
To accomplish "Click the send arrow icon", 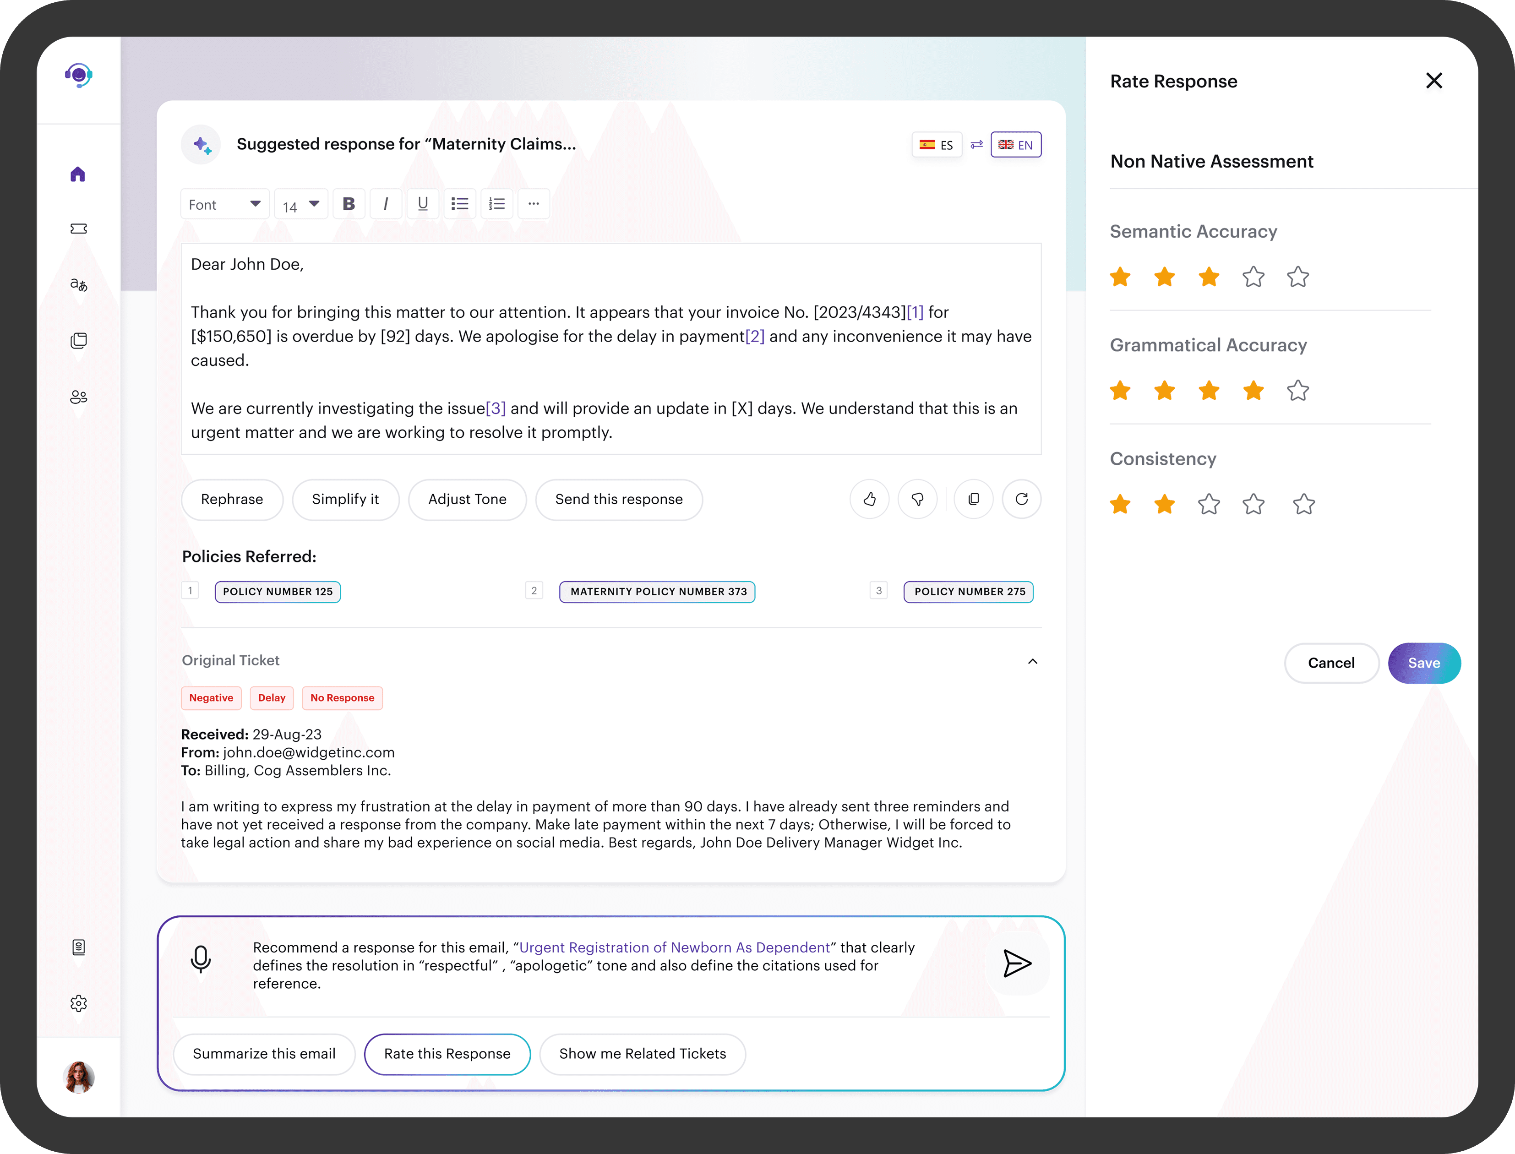I will (x=1016, y=963).
